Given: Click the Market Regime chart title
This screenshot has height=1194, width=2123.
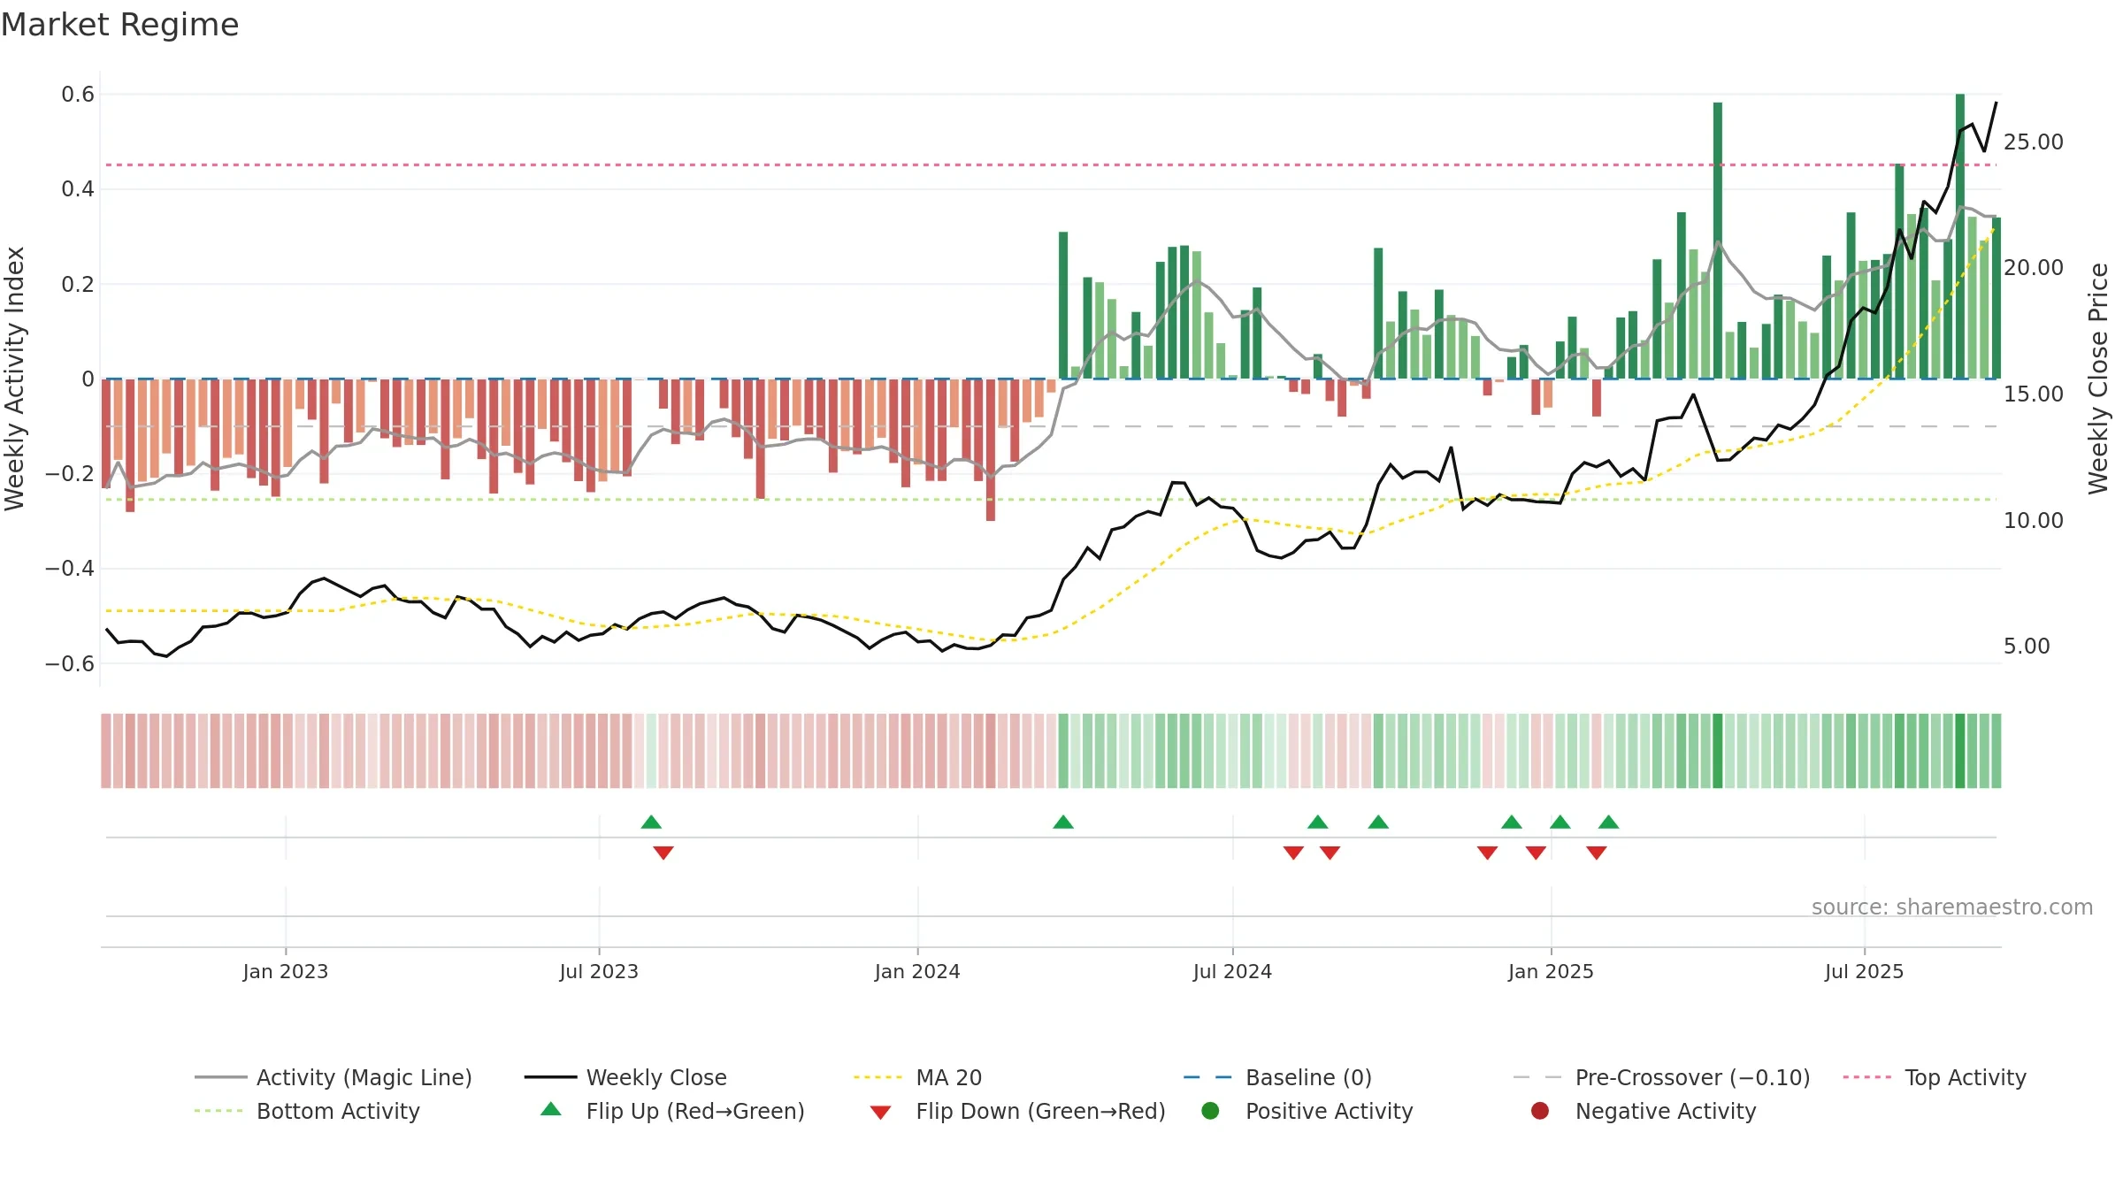Looking at the screenshot, I should 119,25.
